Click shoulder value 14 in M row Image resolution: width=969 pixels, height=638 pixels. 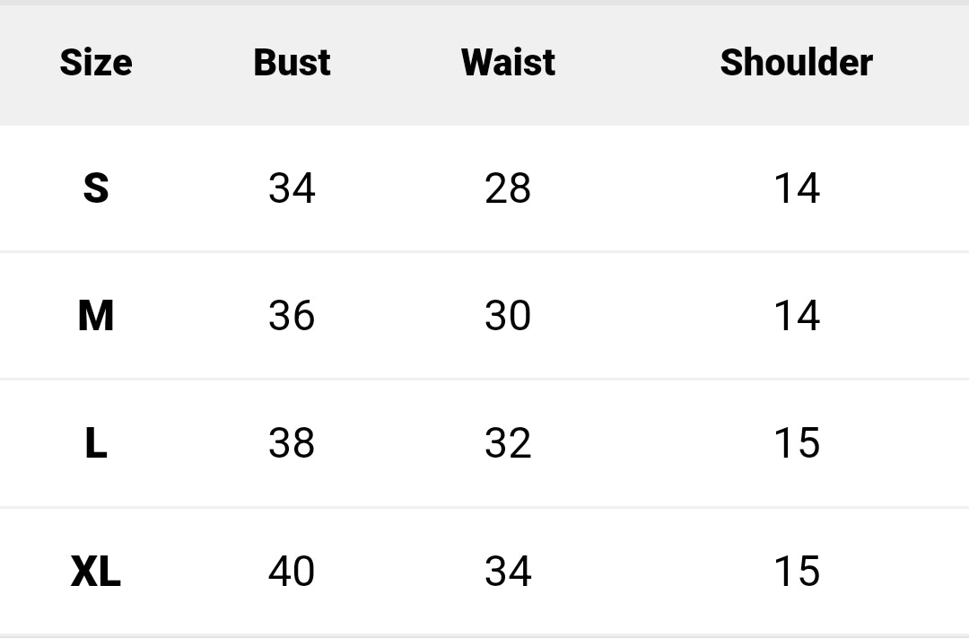tap(797, 316)
